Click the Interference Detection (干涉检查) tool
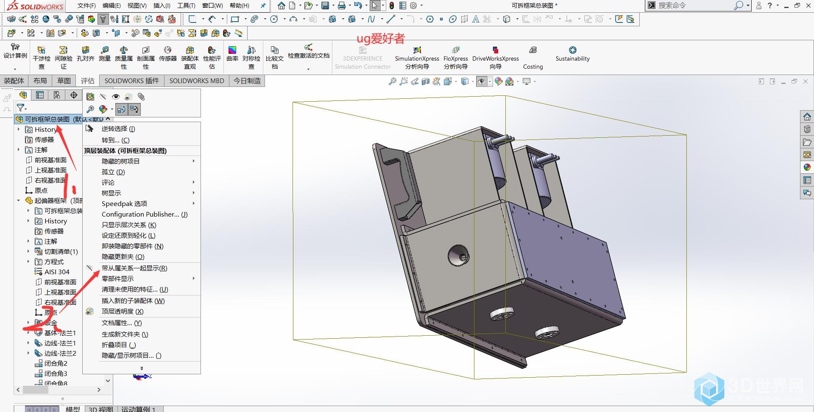The image size is (814, 412). pos(42,58)
